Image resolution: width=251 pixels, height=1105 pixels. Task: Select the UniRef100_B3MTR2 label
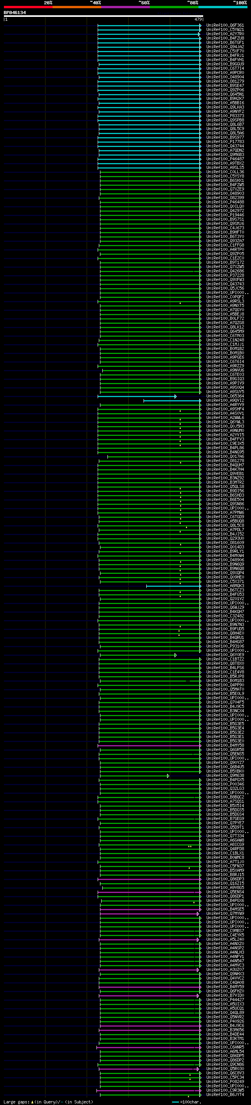pos(225,483)
